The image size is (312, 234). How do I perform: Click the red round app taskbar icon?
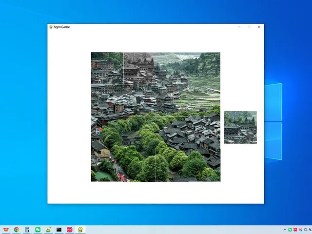pyautogui.click(x=70, y=230)
